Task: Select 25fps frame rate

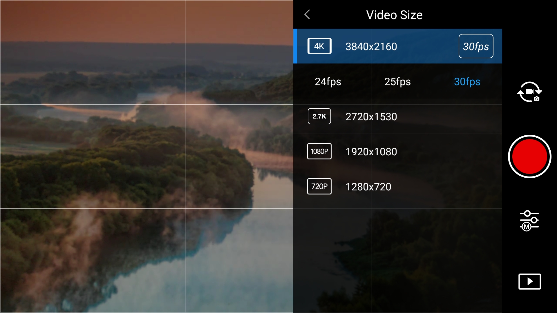Action: (397, 82)
